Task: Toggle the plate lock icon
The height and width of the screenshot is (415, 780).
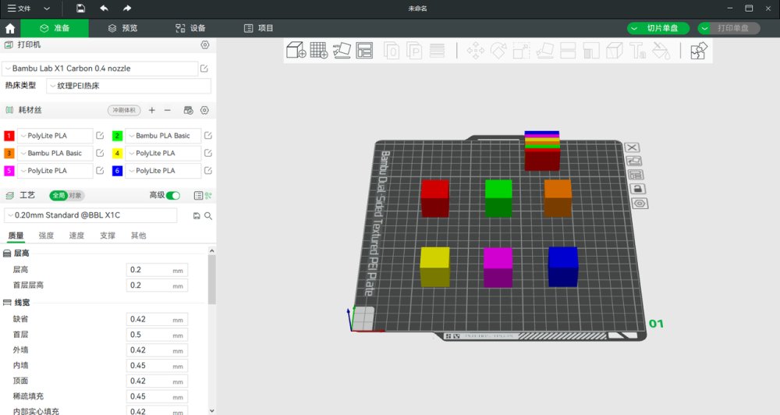Action: 637,189
